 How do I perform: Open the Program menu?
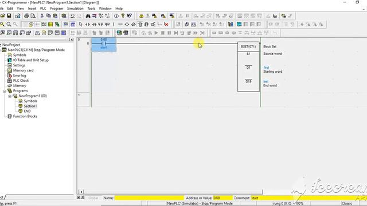coord(57,9)
